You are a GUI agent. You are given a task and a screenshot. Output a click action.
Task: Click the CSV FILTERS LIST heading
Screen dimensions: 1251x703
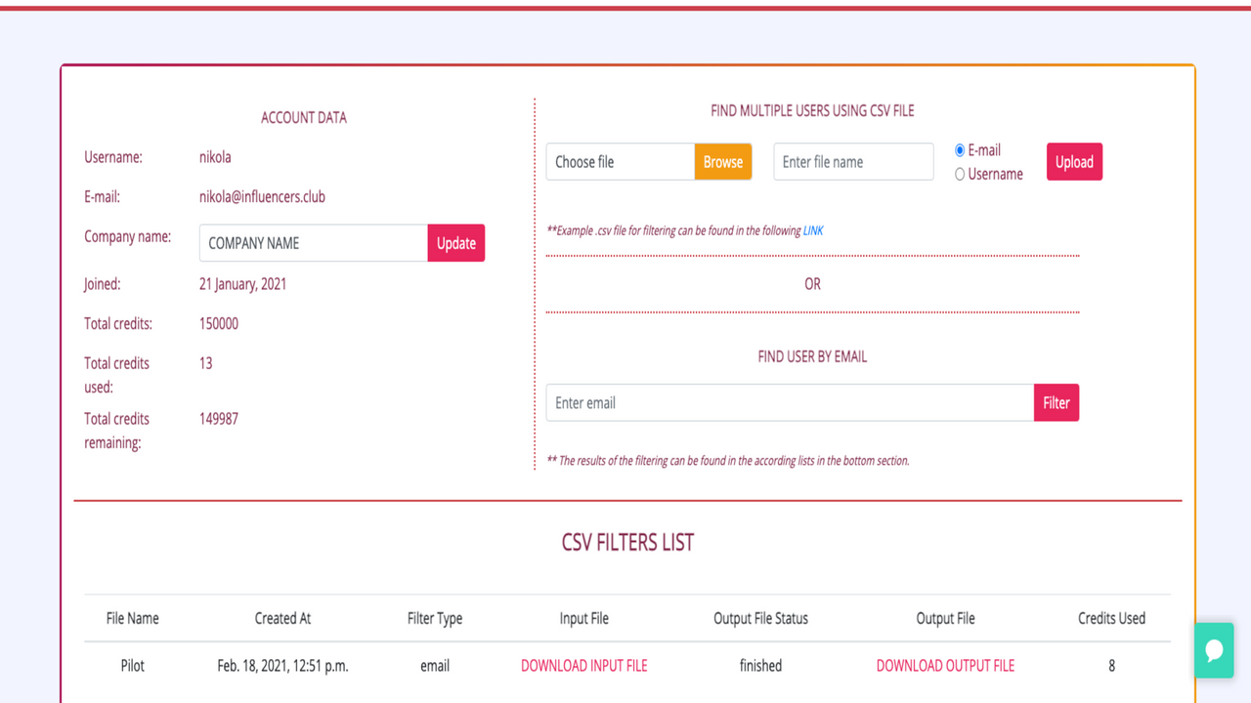(x=627, y=542)
